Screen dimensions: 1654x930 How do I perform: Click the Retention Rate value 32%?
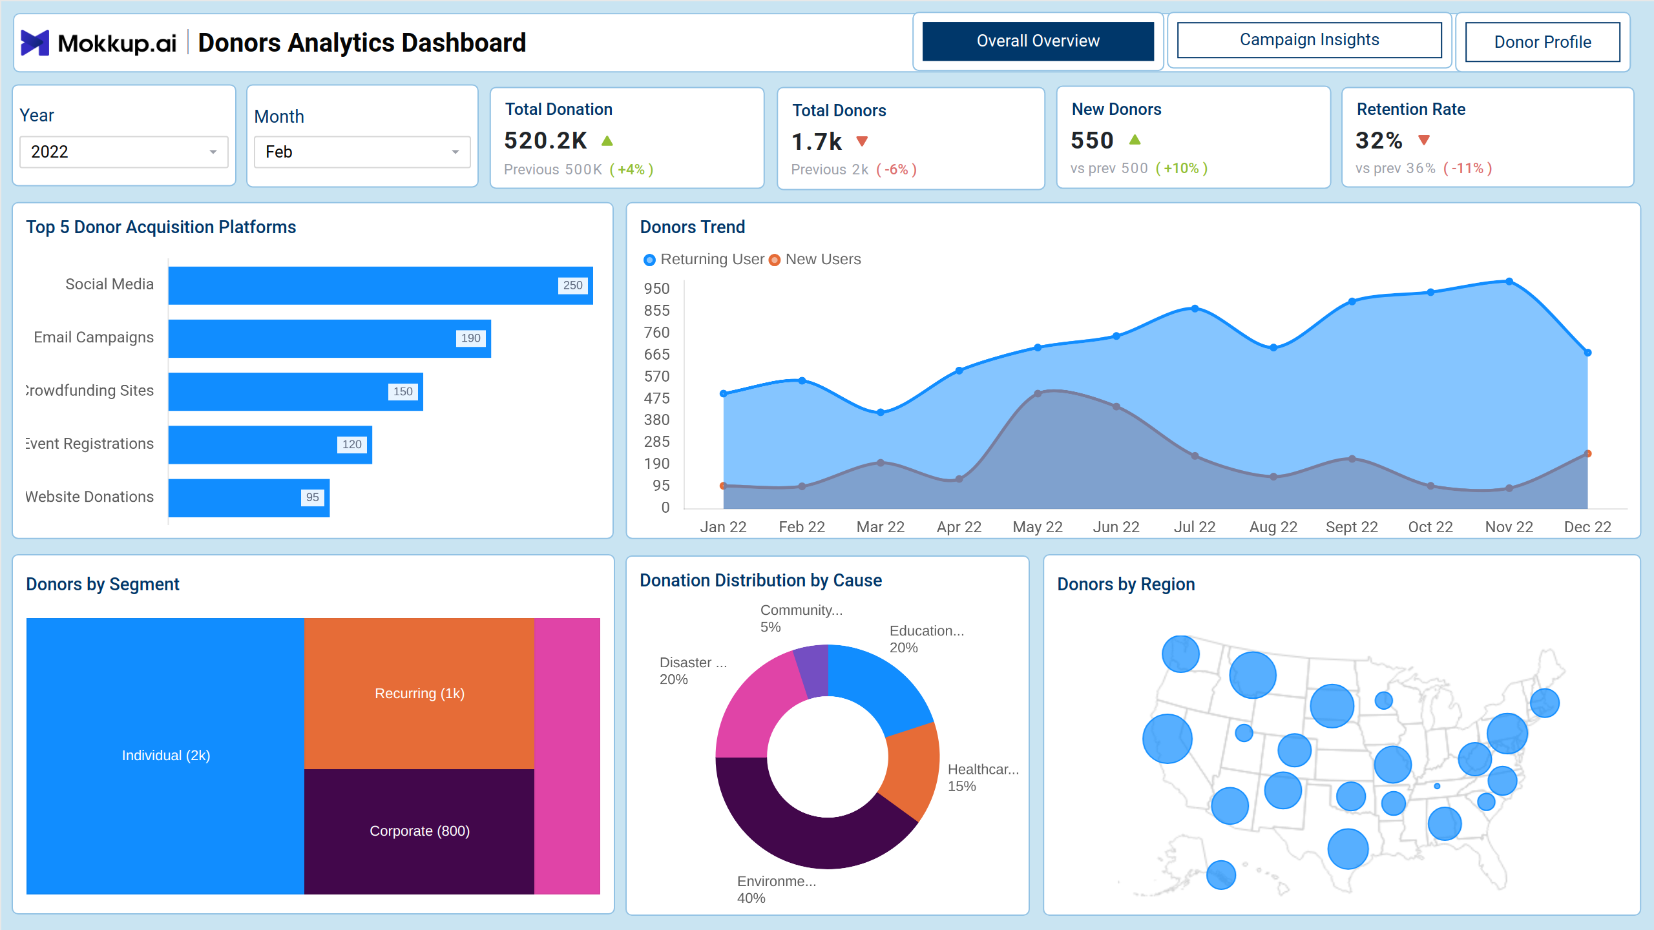tap(1379, 140)
